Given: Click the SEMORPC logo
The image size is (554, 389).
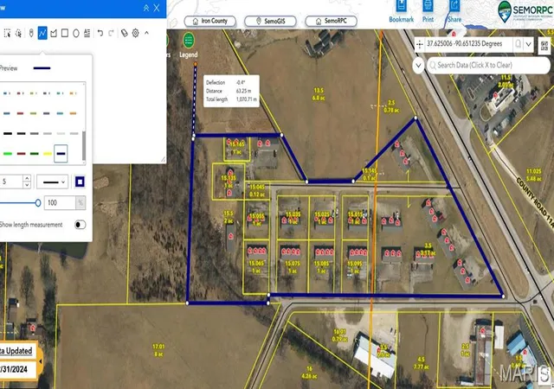Looking at the screenshot, I should coord(525,11).
